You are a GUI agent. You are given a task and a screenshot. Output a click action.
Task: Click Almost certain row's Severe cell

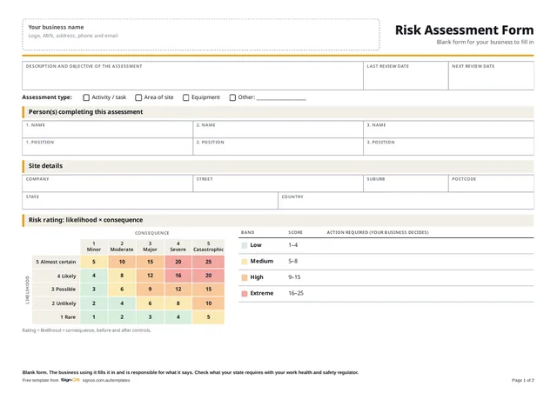178,262
